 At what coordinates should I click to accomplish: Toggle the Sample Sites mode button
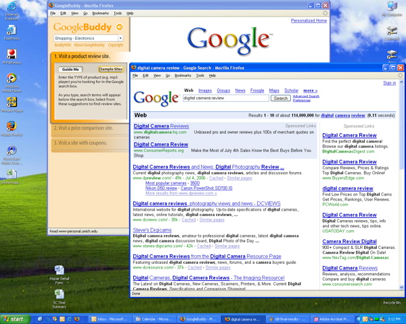tap(111, 70)
